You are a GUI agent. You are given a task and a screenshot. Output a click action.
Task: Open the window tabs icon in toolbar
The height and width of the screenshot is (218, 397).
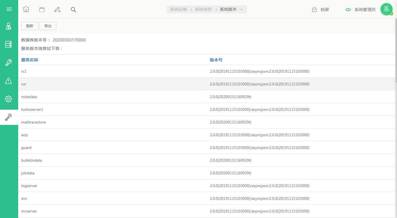click(x=42, y=10)
